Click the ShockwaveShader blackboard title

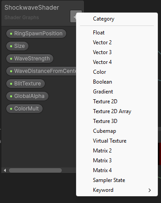coord(32,8)
